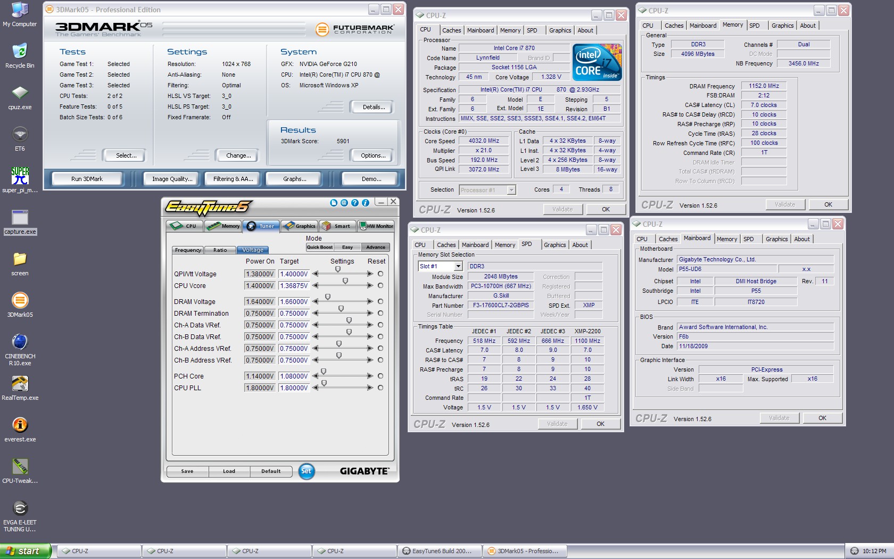Viewport: 894px width, 559px height.
Task: Select cpuz.exe desktop icon
Action: pos(20,97)
